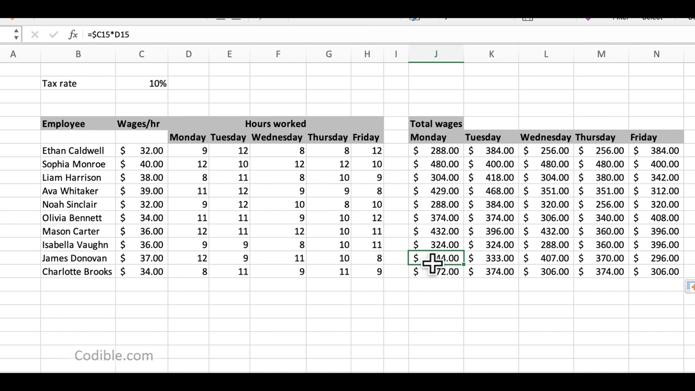Select the 'Liam Harrison' name cell
This screenshot has width=695, height=391.
[x=78, y=178]
